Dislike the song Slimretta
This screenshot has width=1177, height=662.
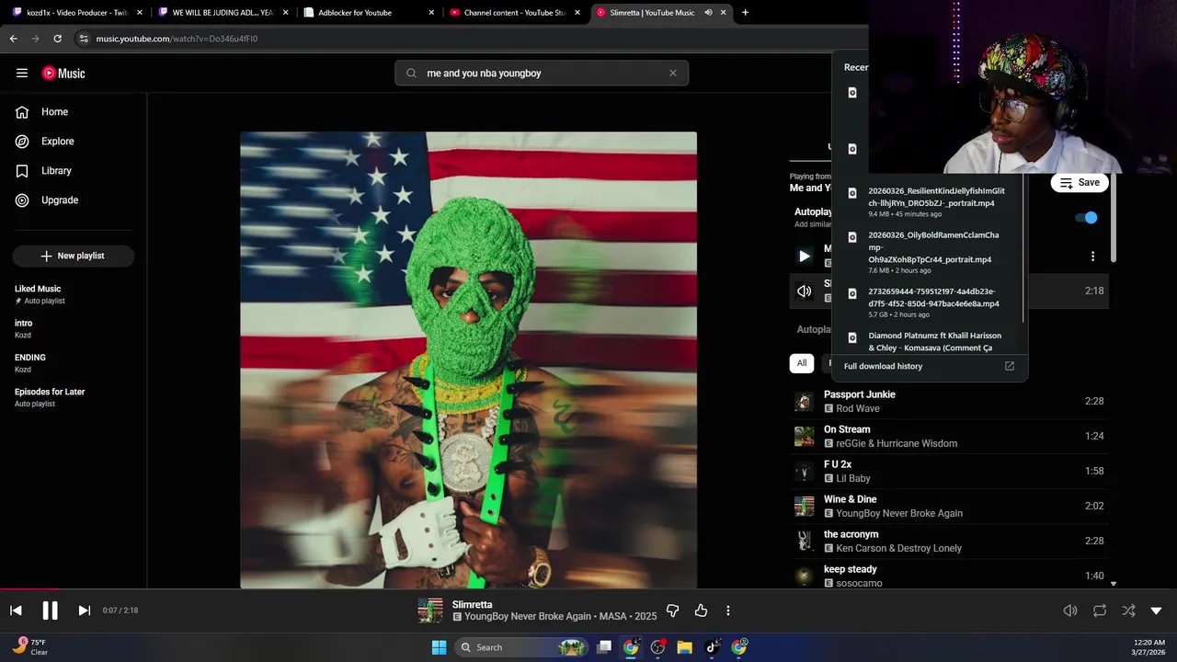point(673,611)
